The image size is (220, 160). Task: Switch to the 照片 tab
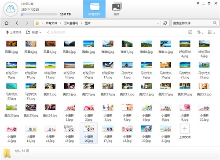pyautogui.click(x=117, y=9)
